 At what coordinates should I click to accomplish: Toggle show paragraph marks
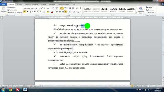[80, 8]
